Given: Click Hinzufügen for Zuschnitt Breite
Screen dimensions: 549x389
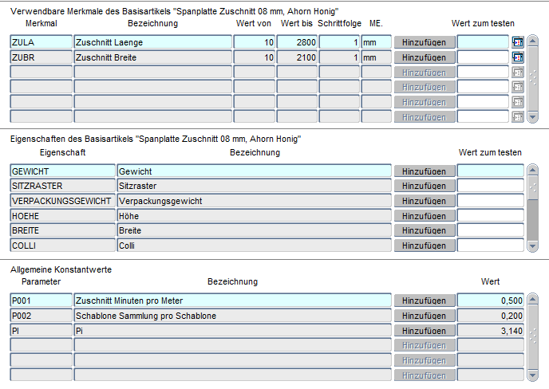Looking at the screenshot, I should point(424,57).
